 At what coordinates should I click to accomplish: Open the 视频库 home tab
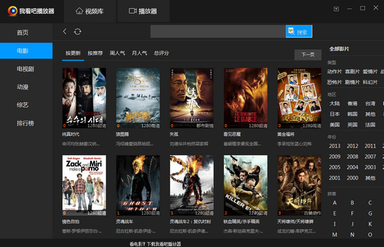click(90, 11)
